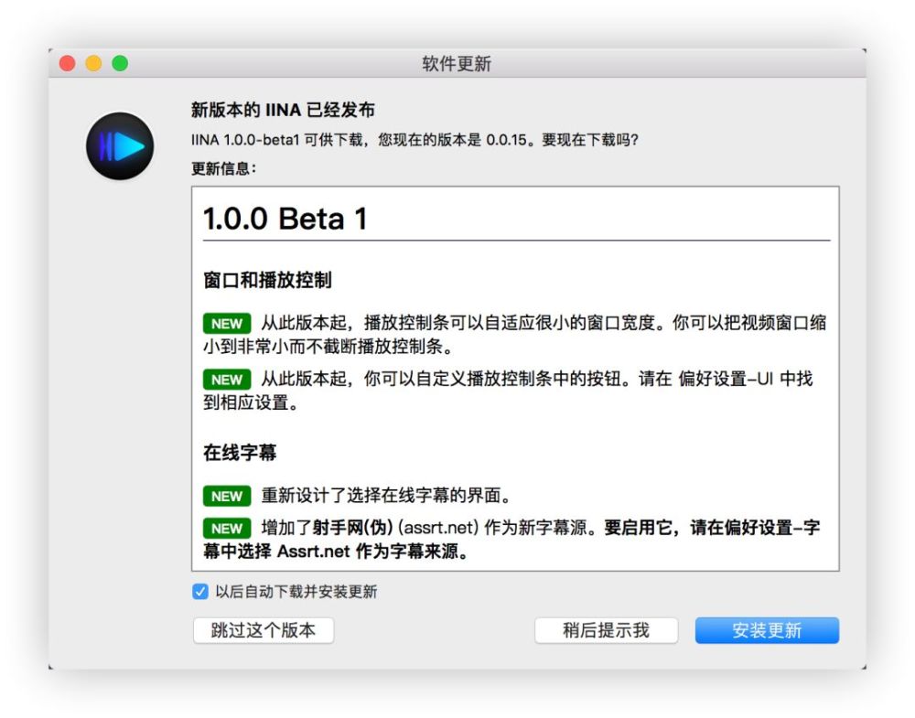Screen dimensions: 915x718
Task: Minimize the window via the yellow button
Action: (x=94, y=63)
